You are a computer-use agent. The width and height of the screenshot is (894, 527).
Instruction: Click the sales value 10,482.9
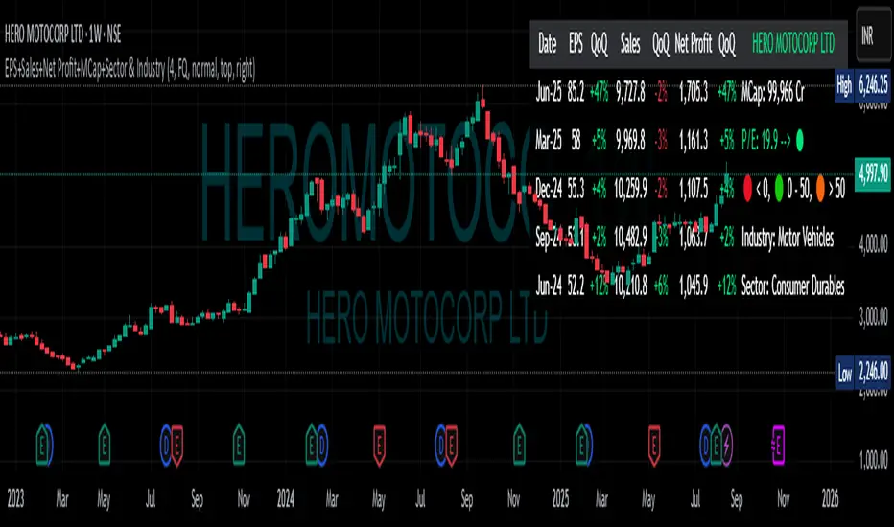point(630,237)
